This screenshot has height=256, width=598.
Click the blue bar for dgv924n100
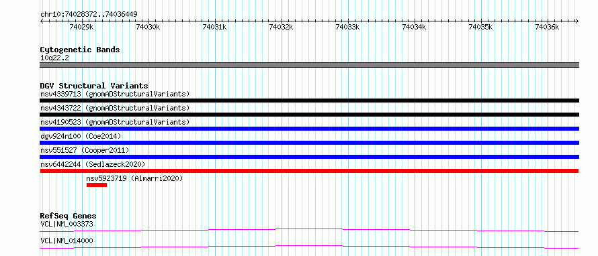(309, 143)
